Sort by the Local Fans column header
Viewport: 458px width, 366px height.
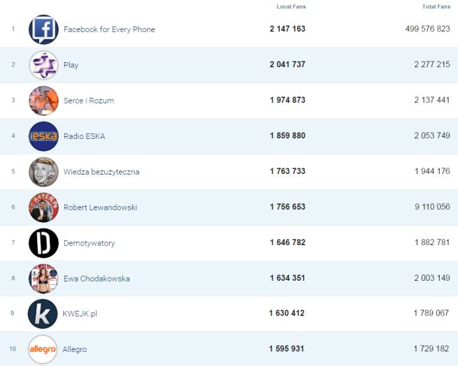291,7
